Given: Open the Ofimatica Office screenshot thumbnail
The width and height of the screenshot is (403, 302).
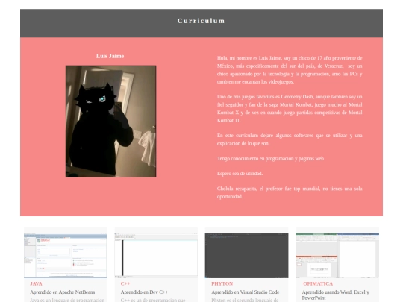Looking at the screenshot, I should (337, 256).
